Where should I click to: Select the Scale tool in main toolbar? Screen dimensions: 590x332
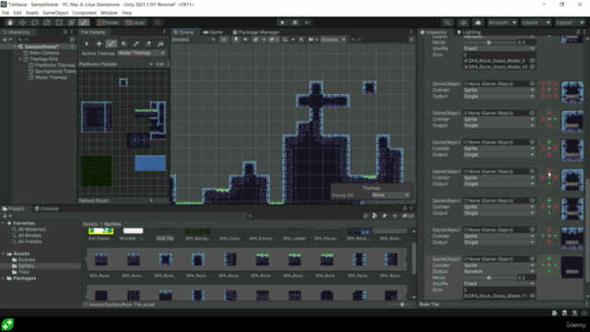coord(47,22)
